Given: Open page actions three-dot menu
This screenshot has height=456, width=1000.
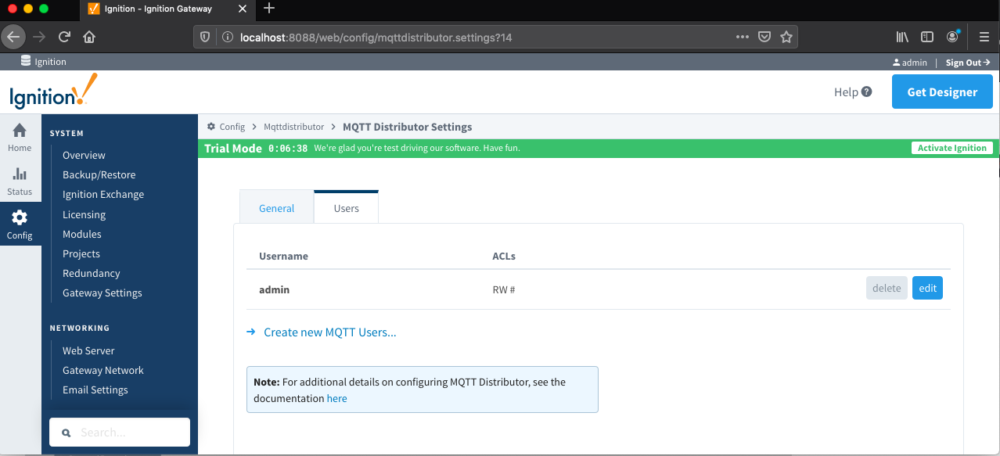Looking at the screenshot, I should coord(743,37).
